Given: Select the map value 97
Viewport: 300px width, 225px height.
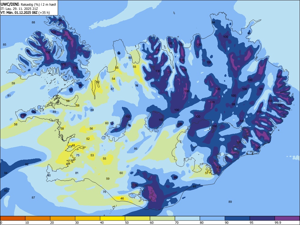Looking at the screenshot, I should pos(71,90).
